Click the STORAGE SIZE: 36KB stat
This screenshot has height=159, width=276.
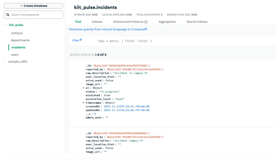pyautogui.click(x=86, y=15)
